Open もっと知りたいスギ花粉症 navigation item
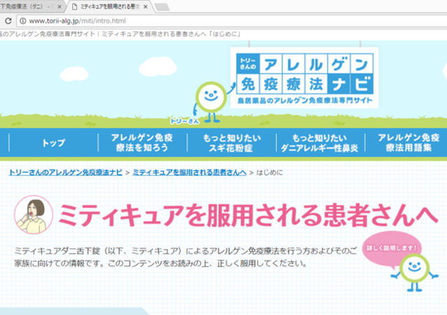 click(x=231, y=142)
